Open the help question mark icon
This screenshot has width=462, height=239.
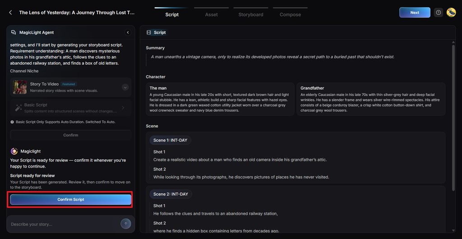coord(439,13)
